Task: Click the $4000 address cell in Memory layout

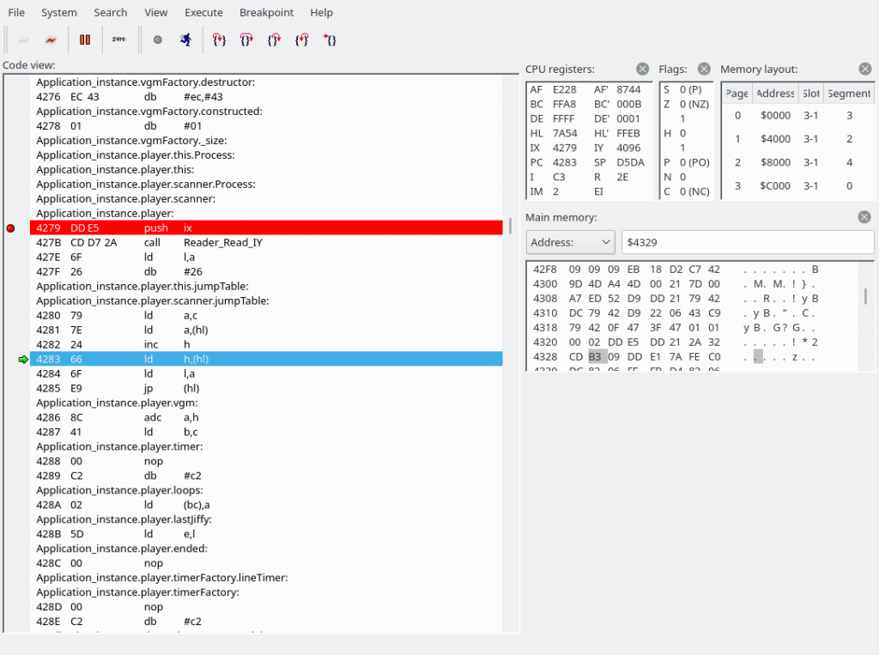Action: 775,138
